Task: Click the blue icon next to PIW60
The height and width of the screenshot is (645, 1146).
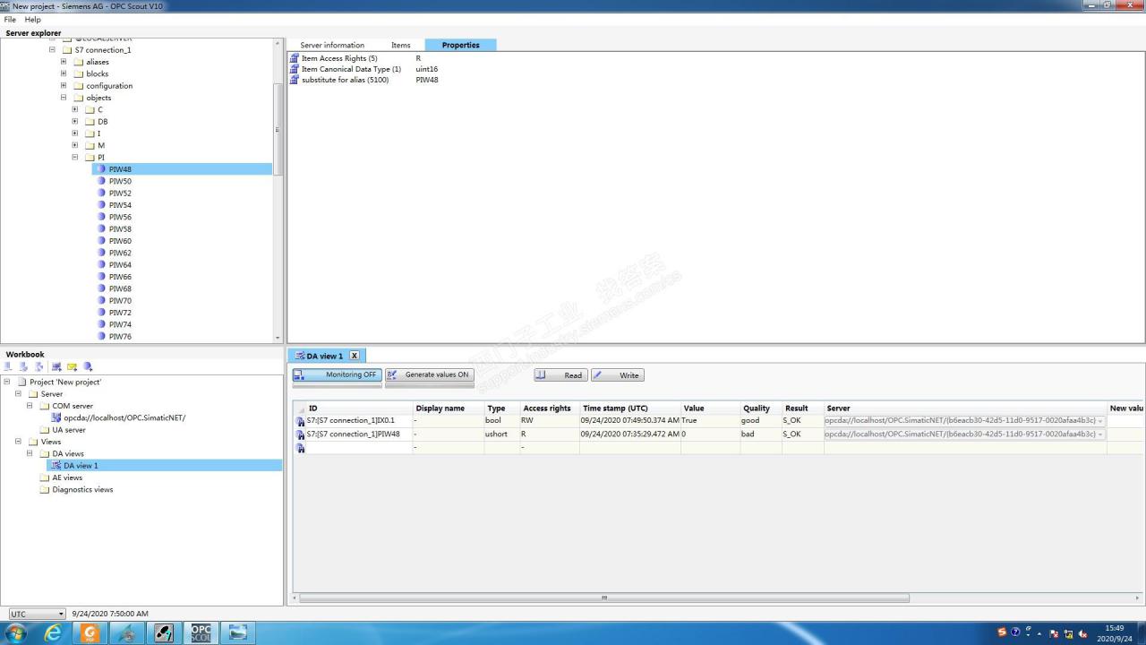Action: pos(101,241)
